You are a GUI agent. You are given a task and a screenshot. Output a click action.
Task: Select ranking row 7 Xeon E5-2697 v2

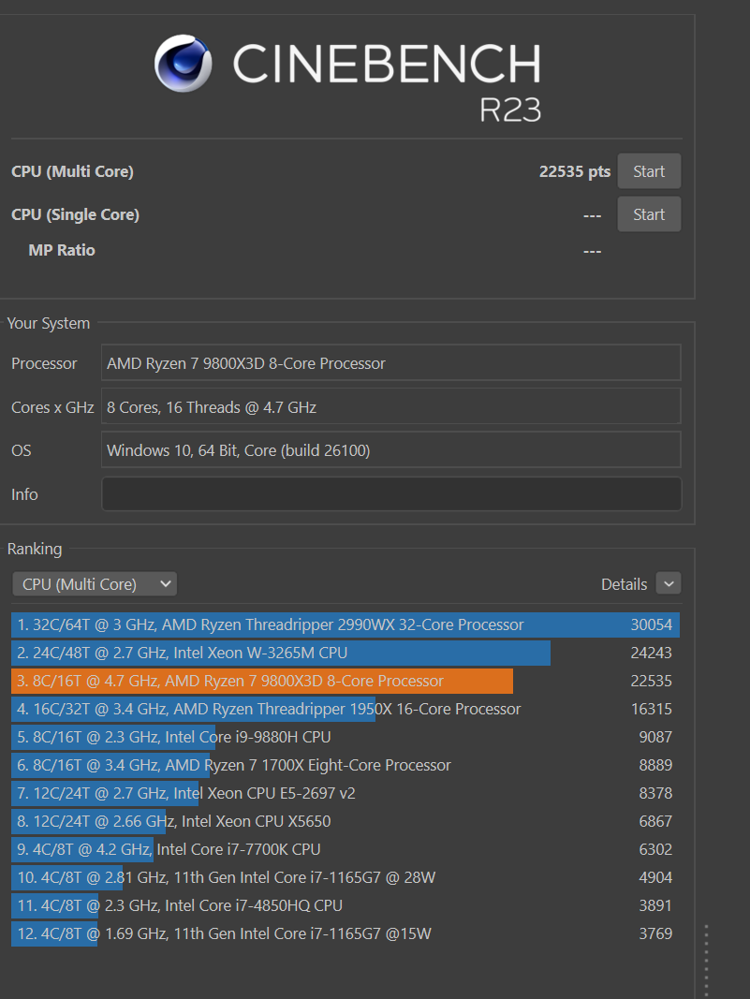(346, 793)
